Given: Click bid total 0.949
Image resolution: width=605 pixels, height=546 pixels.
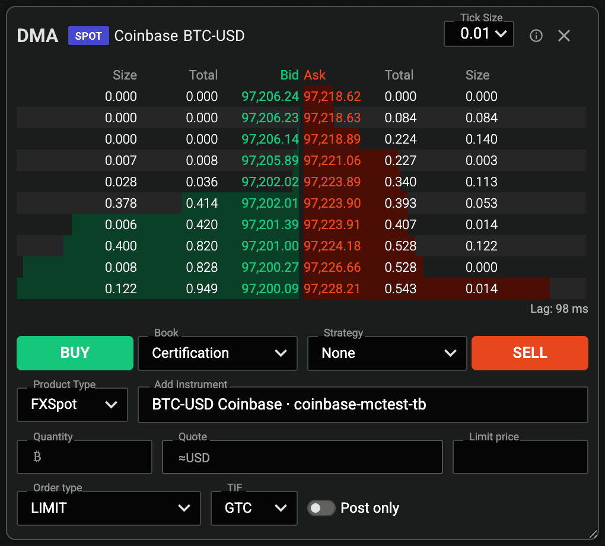Looking at the screenshot, I should (202, 289).
